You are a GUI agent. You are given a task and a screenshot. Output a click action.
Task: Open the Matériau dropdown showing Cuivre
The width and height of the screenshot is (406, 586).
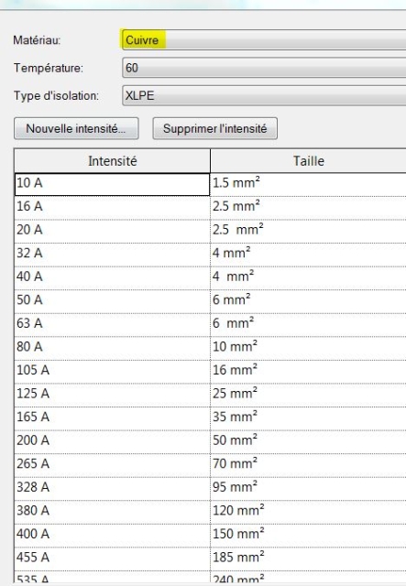[264, 39]
